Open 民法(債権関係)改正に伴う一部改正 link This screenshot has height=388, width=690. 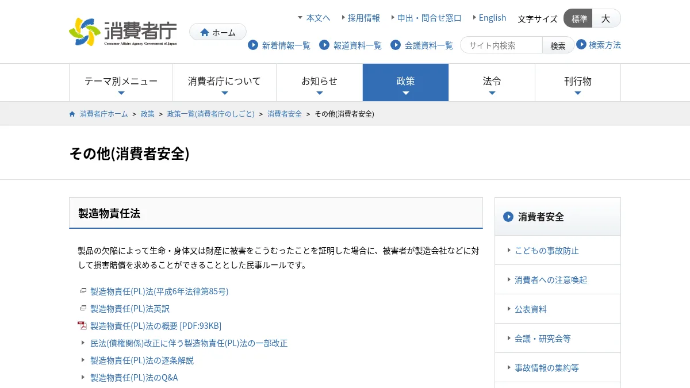point(189,343)
